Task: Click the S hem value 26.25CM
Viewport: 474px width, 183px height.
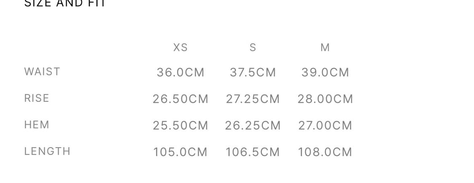Action: (253, 126)
